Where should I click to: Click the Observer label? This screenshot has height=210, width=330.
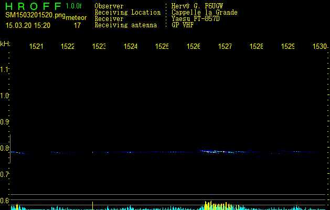pyautogui.click(x=109, y=6)
